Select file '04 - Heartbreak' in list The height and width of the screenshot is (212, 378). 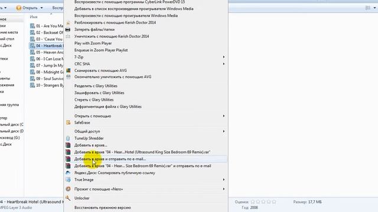pyautogui.click(x=47, y=46)
